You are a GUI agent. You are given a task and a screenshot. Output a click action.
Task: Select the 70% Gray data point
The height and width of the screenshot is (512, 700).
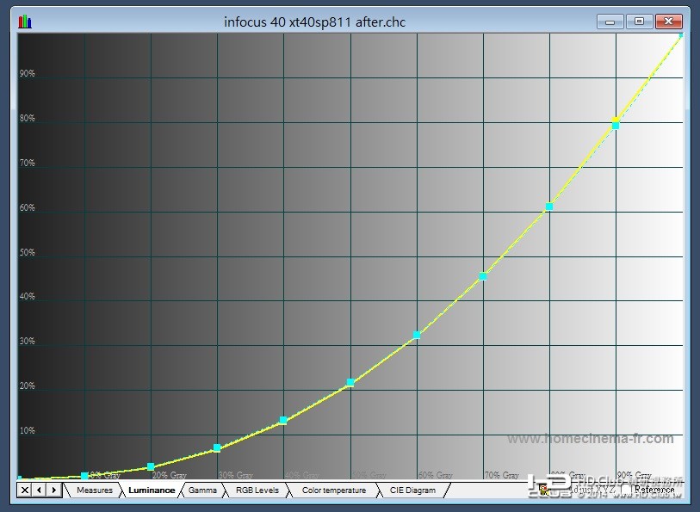point(482,276)
